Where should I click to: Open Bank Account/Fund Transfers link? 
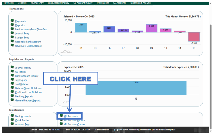point(31,29)
